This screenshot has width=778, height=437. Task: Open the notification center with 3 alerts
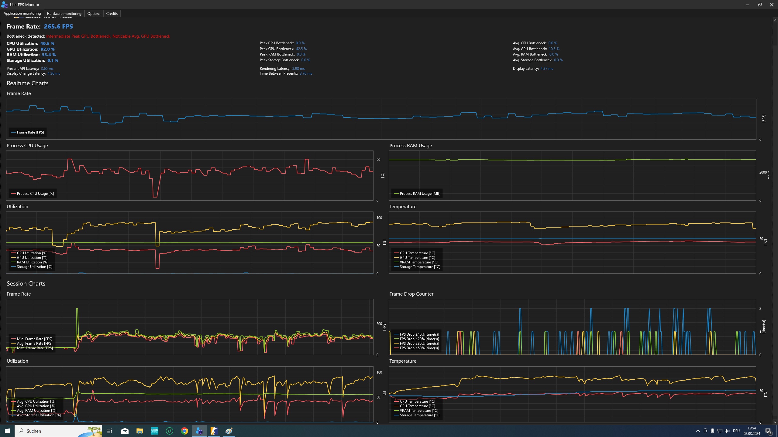coord(769,431)
